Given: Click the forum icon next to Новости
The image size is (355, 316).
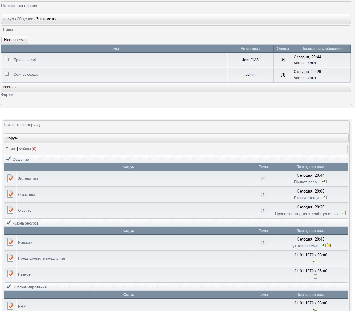Looking at the screenshot, I should tap(10, 242).
